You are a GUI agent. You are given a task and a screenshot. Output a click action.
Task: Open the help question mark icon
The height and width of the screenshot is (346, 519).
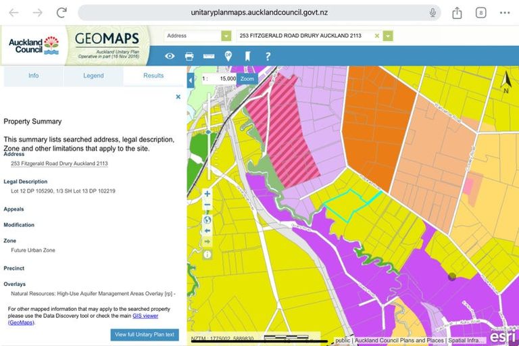pyautogui.click(x=268, y=56)
